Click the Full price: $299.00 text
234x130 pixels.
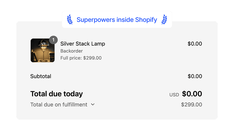[x=81, y=58]
